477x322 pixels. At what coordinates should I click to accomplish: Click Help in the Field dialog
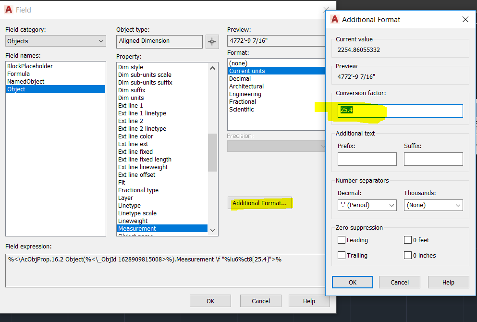(x=309, y=301)
